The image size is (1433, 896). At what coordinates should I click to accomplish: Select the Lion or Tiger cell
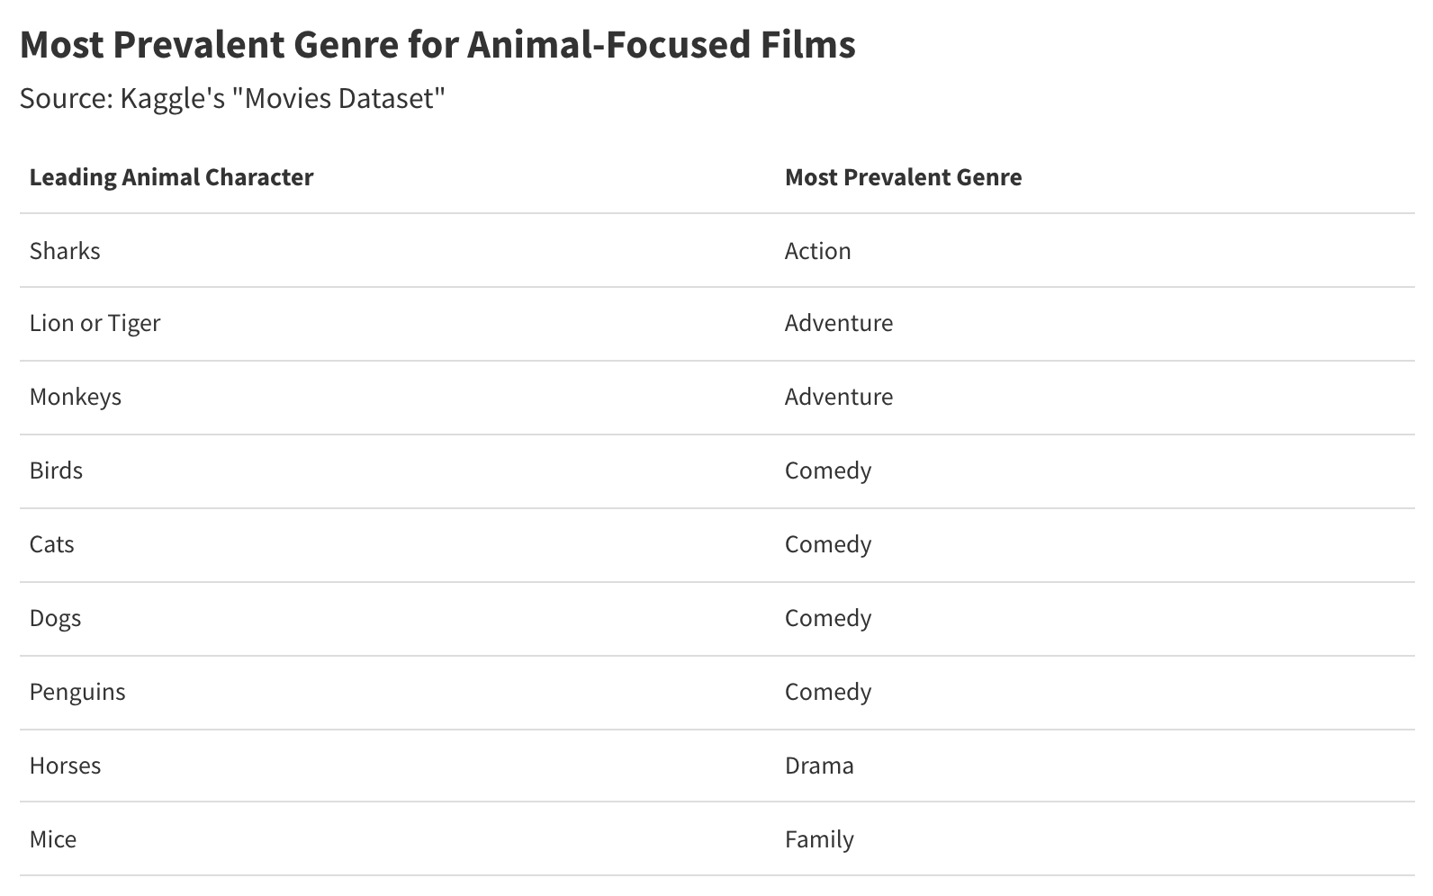point(95,323)
